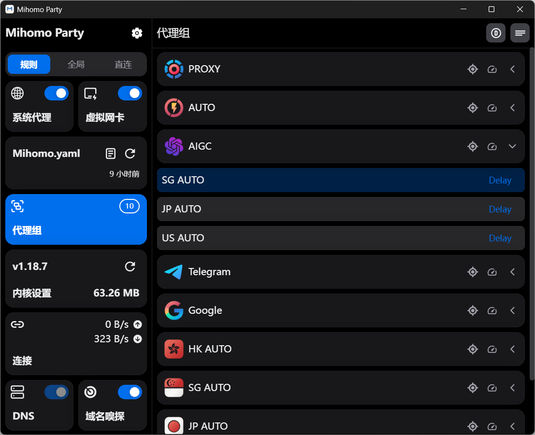This screenshot has height=435, width=535.
Task: Collapse the AIGC proxy group
Action: pos(513,146)
